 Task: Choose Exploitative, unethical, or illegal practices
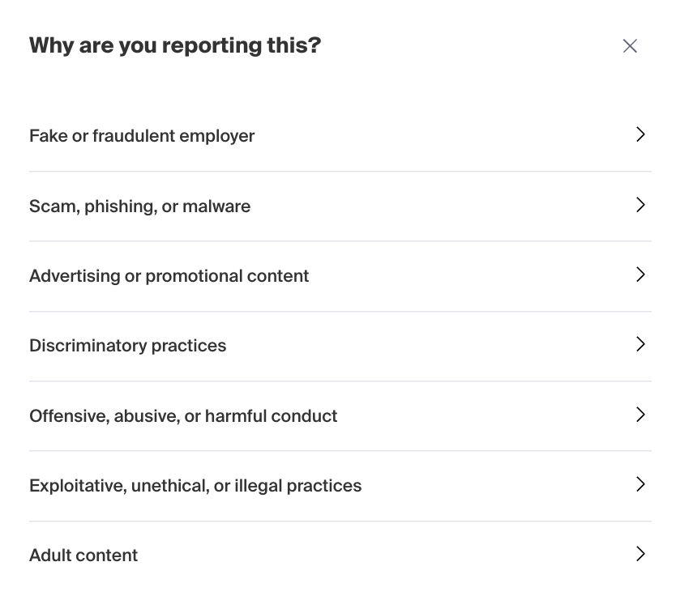[x=195, y=486]
